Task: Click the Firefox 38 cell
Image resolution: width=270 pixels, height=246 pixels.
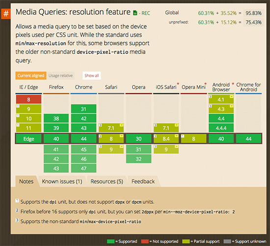Action: 56,119
